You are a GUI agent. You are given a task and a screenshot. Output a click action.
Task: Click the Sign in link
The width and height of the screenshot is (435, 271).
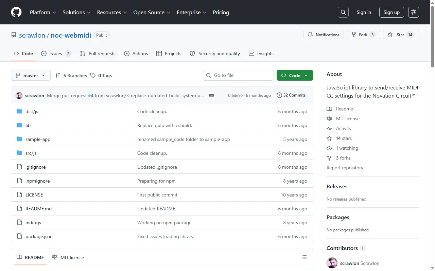364,12
